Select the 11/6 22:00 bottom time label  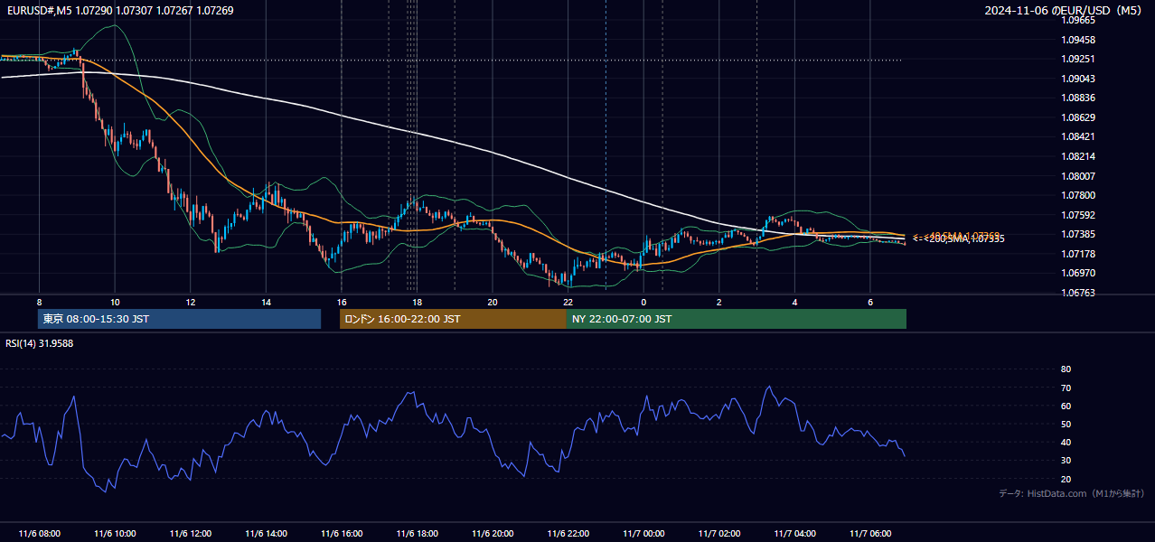568,534
